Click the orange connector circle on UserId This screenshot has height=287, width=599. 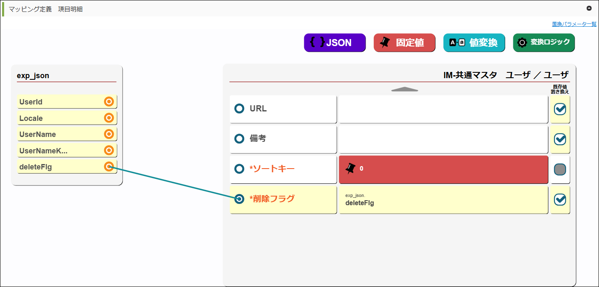(109, 102)
